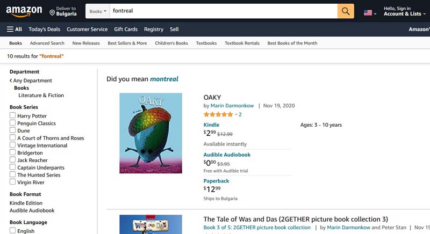430x234 pixels.
Task: Expand the ratings chevron beside the stars
Action: [236, 114]
